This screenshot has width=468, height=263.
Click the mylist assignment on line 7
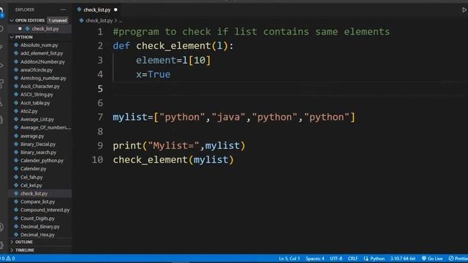tap(234, 117)
